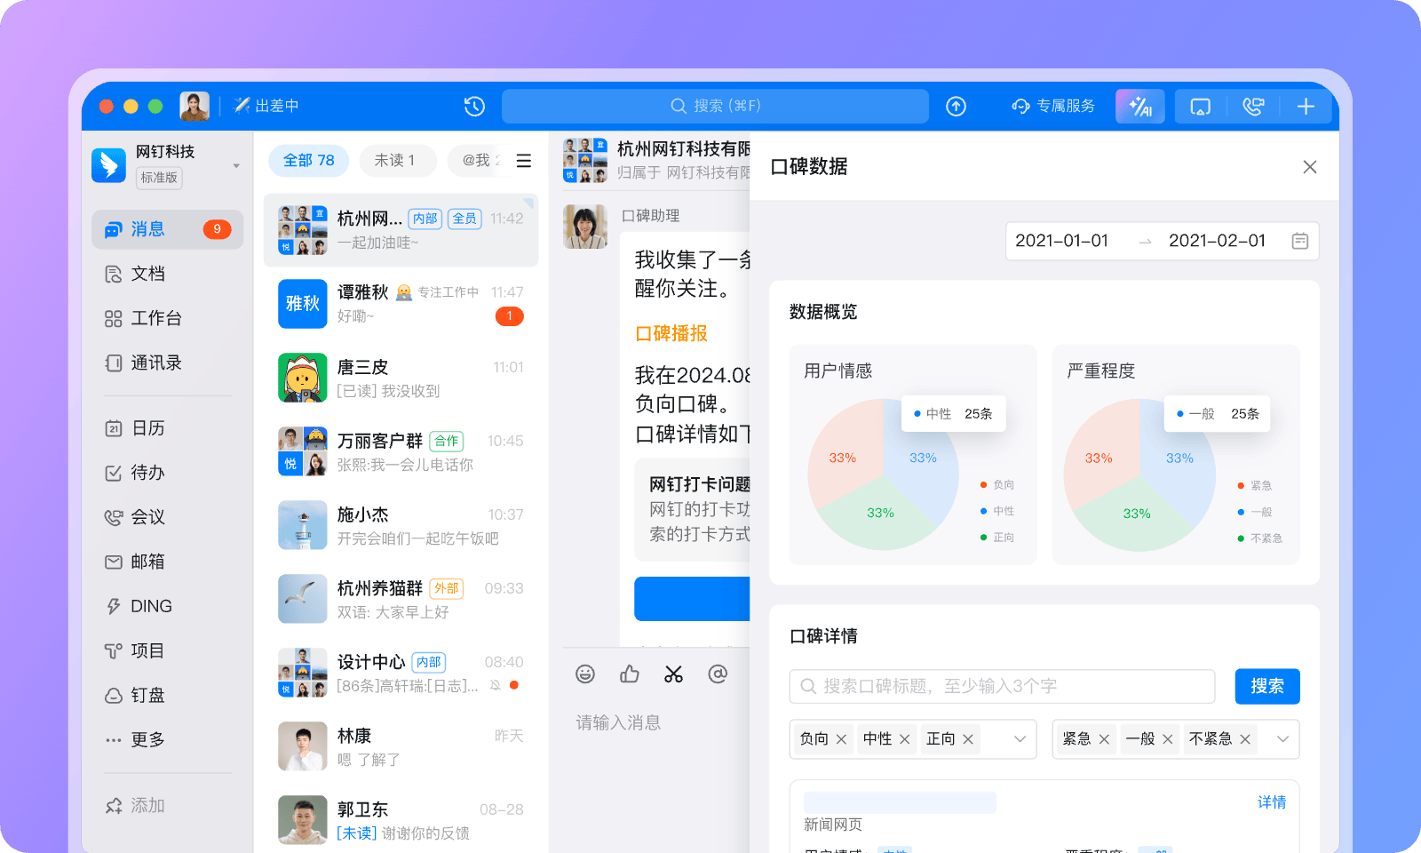This screenshot has width=1421, height=853.
Task: Open the 网钉科技 organization switcher dropdown
Action: [234, 165]
